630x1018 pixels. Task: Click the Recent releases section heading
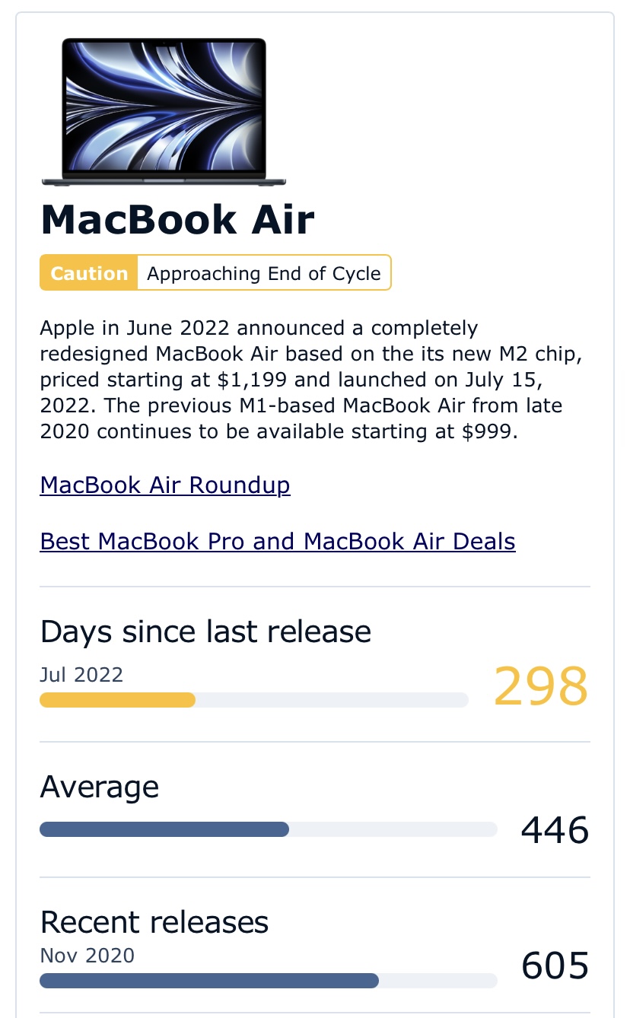point(154,922)
